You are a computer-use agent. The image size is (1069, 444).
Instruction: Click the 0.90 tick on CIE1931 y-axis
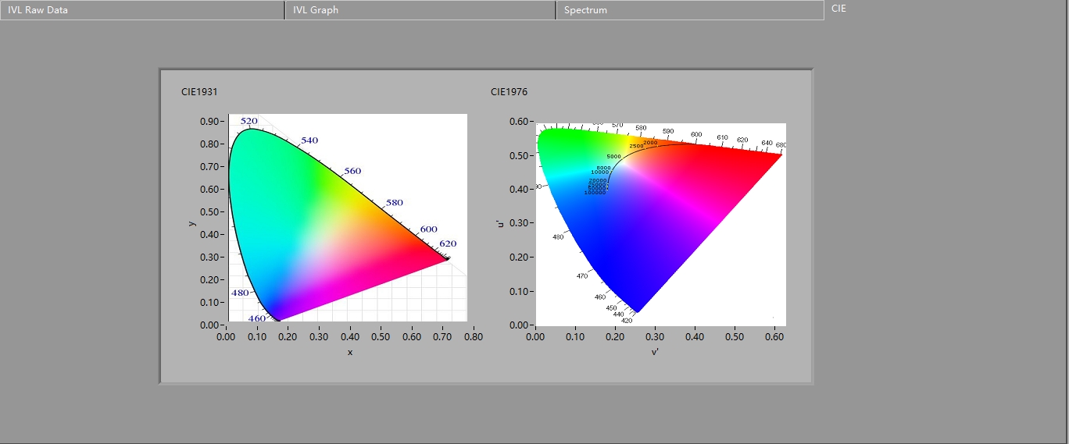(209, 122)
